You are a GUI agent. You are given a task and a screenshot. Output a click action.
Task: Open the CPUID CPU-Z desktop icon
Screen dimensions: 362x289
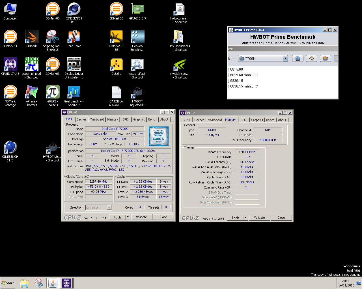tap(10, 67)
